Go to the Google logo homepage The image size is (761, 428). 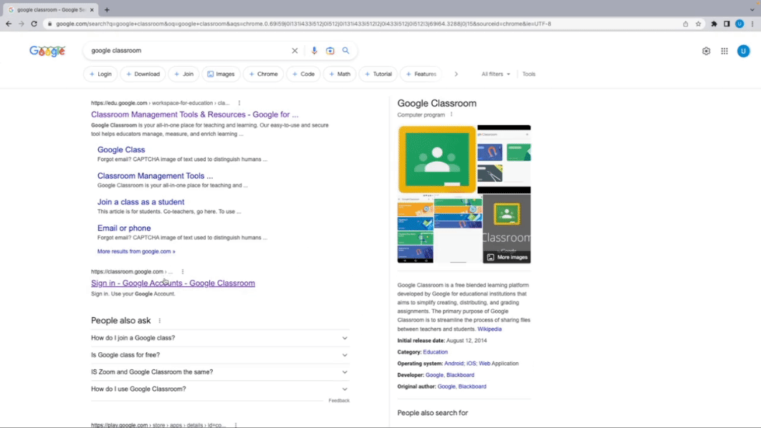click(x=47, y=51)
